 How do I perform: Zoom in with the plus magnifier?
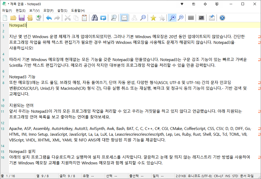(172, 18)
